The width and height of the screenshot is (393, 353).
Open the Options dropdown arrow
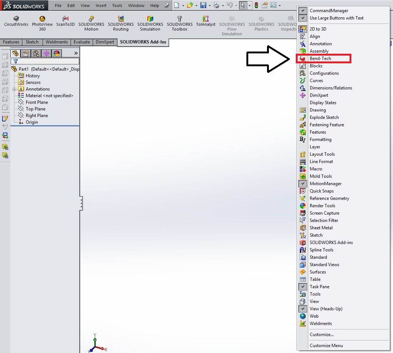click(x=280, y=6)
